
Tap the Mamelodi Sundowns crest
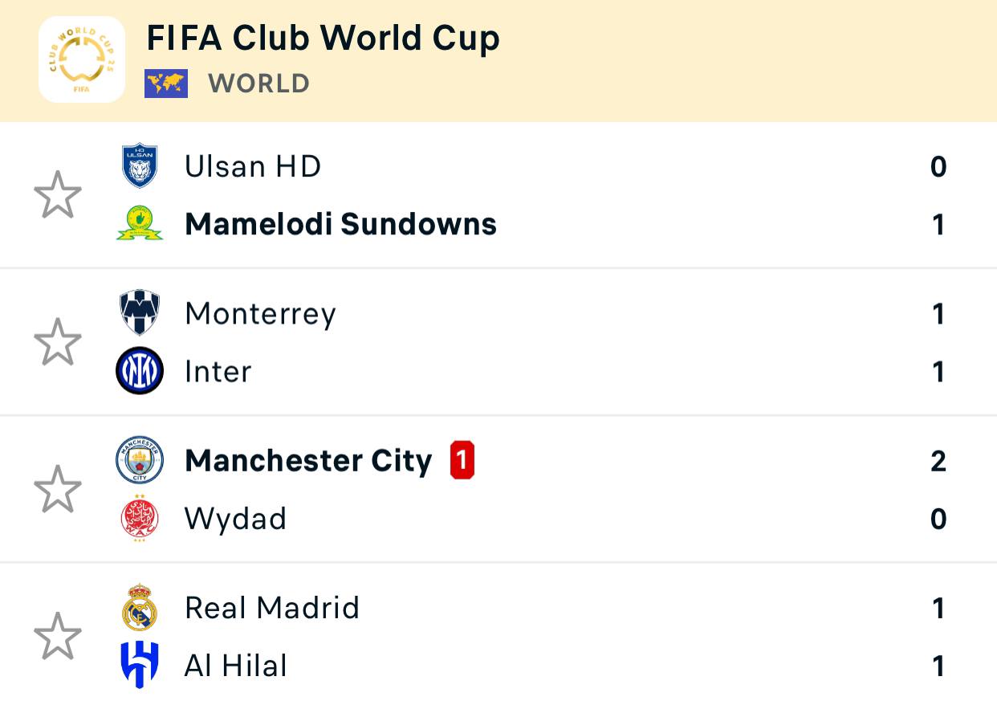(140, 224)
